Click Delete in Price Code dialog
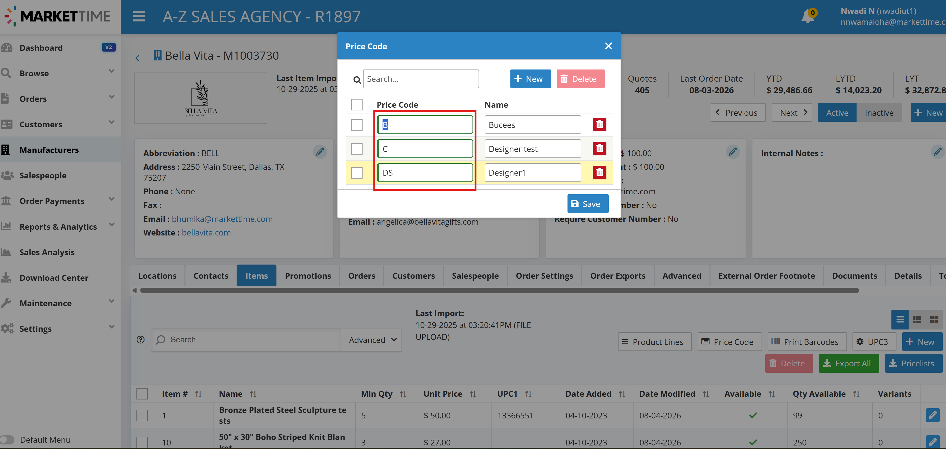This screenshot has height=449, width=946. point(580,79)
